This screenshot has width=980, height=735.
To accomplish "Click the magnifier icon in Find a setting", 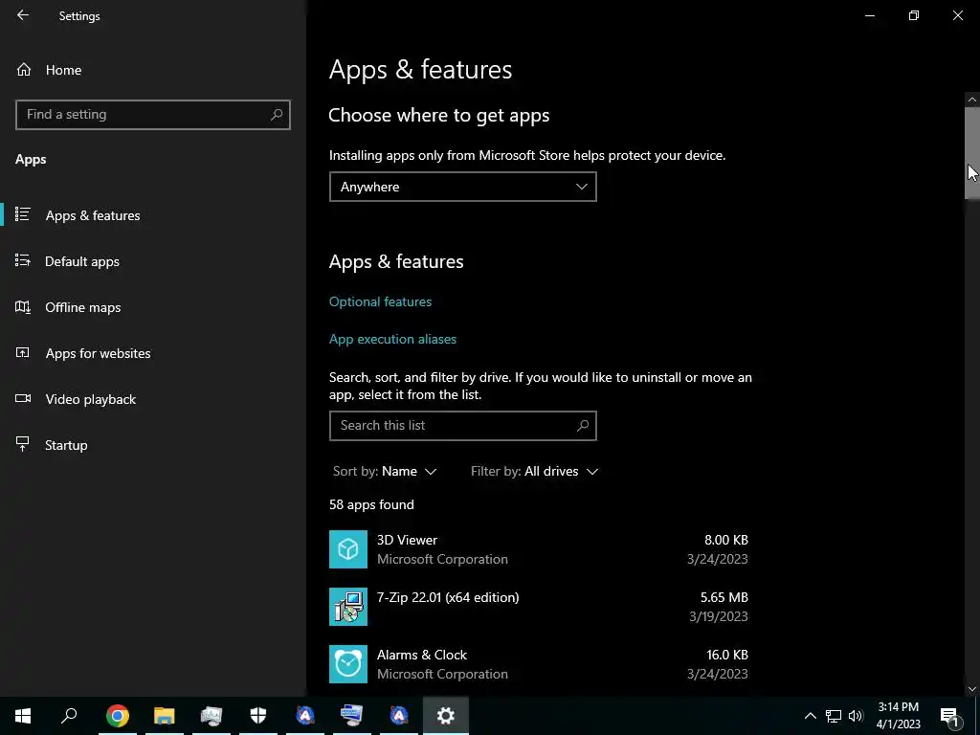I will [x=277, y=115].
